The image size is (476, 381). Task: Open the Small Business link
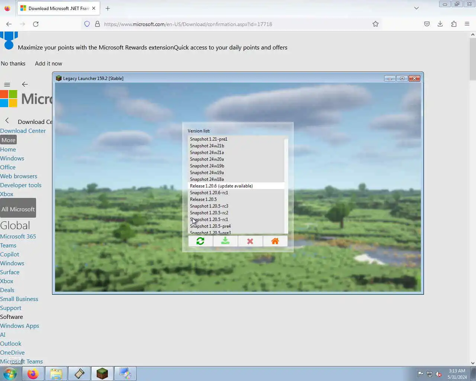19,299
